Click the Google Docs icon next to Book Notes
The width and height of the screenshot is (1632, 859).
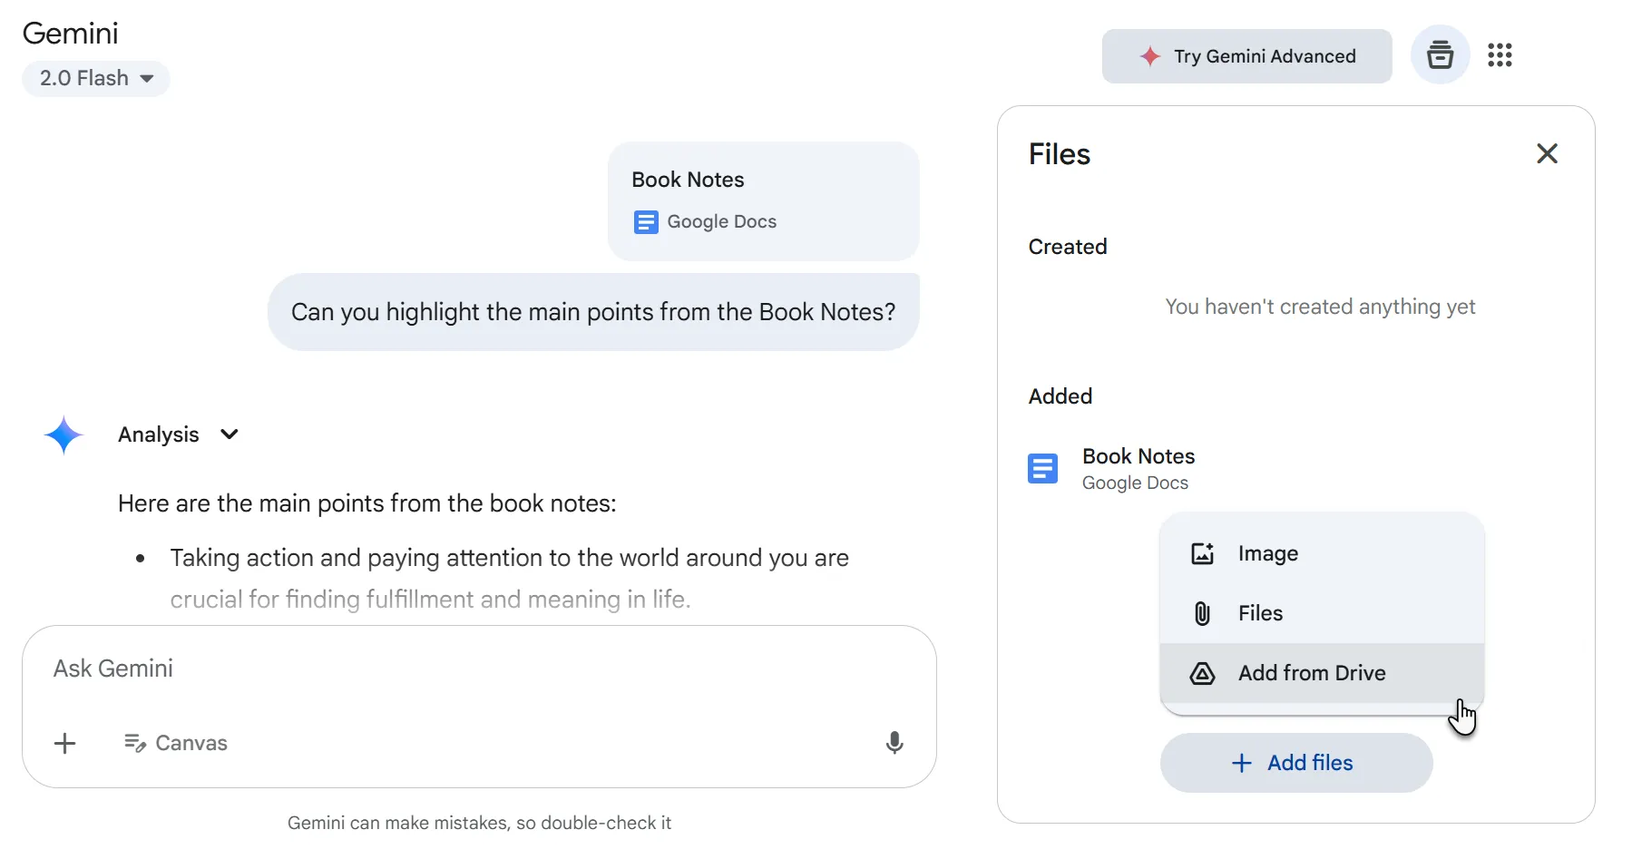(x=645, y=221)
